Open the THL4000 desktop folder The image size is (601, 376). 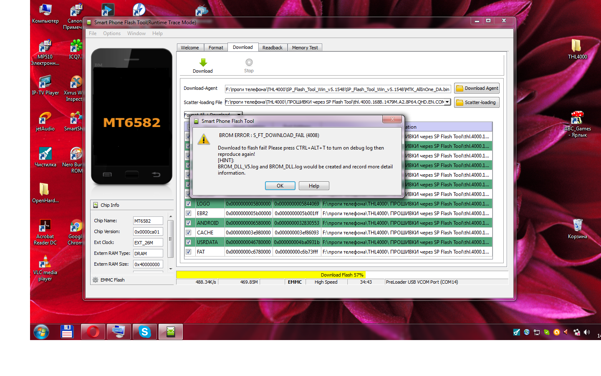[x=577, y=46]
